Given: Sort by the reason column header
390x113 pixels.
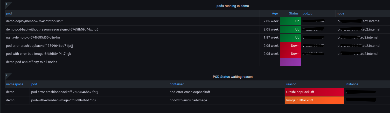Looking at the screenshot, I should pos(291,84).
